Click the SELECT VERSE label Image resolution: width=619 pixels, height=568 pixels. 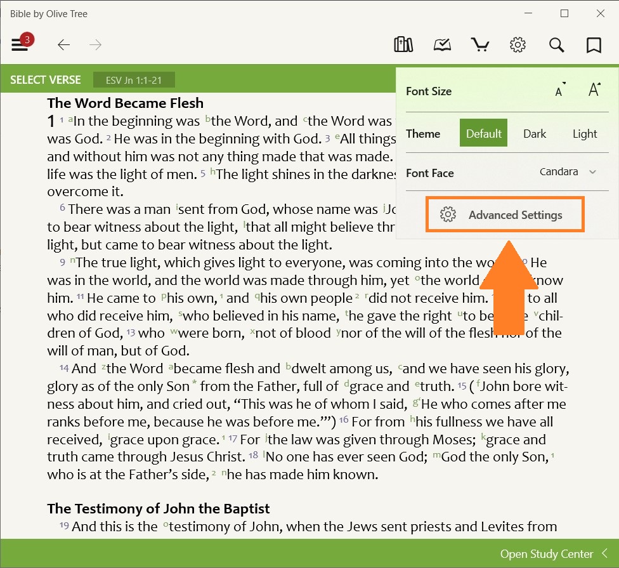(46, 80)
